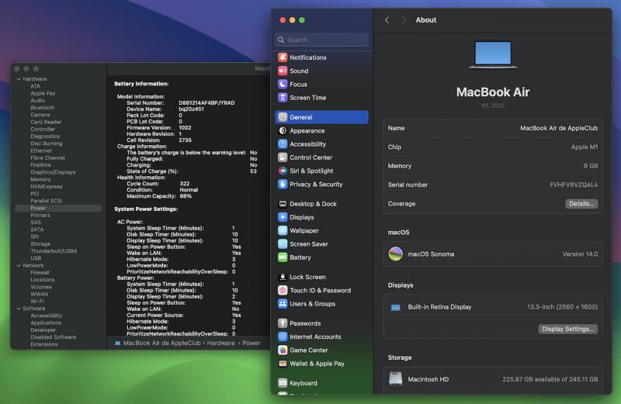The width and height of the screenshot is (621, 404).
Task: Collapse the Network tree in System Information
Action: pos(19,265)
